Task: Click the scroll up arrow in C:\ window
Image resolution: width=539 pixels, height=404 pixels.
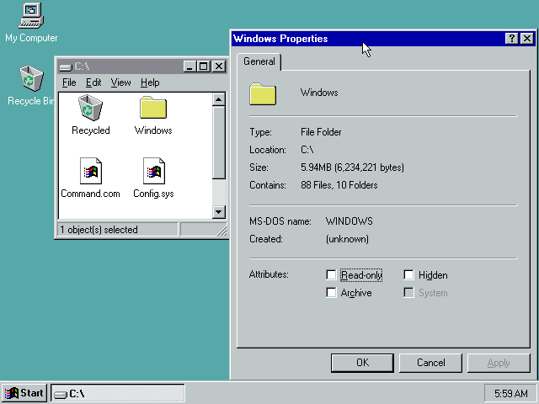Action: tap(219, 99)
